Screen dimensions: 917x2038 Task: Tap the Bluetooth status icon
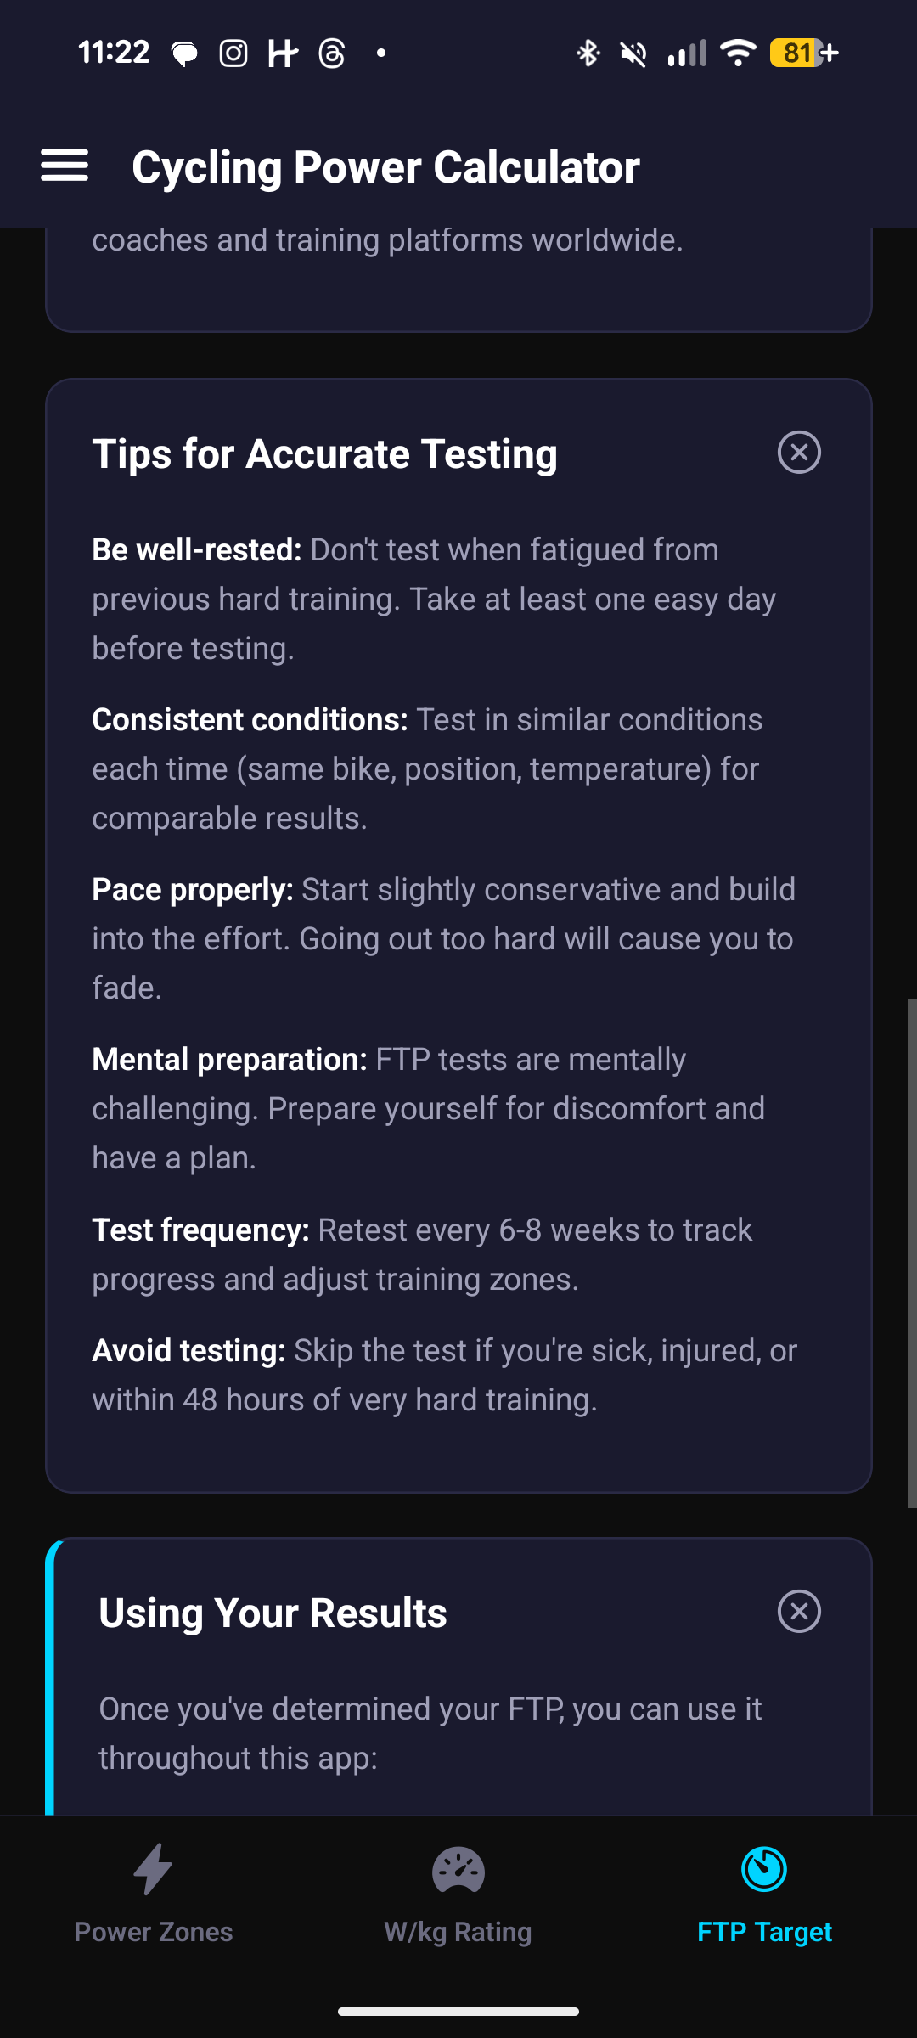[x=588, y=53]
